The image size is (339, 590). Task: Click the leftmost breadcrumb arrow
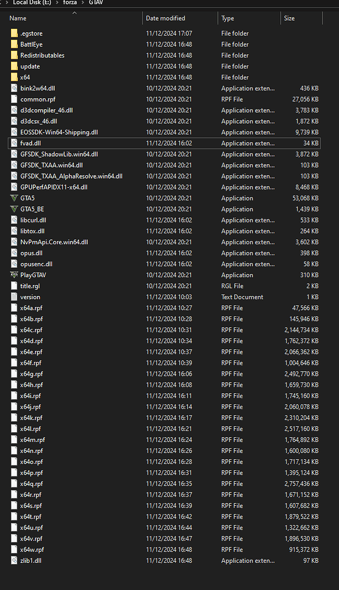(6, 2)
